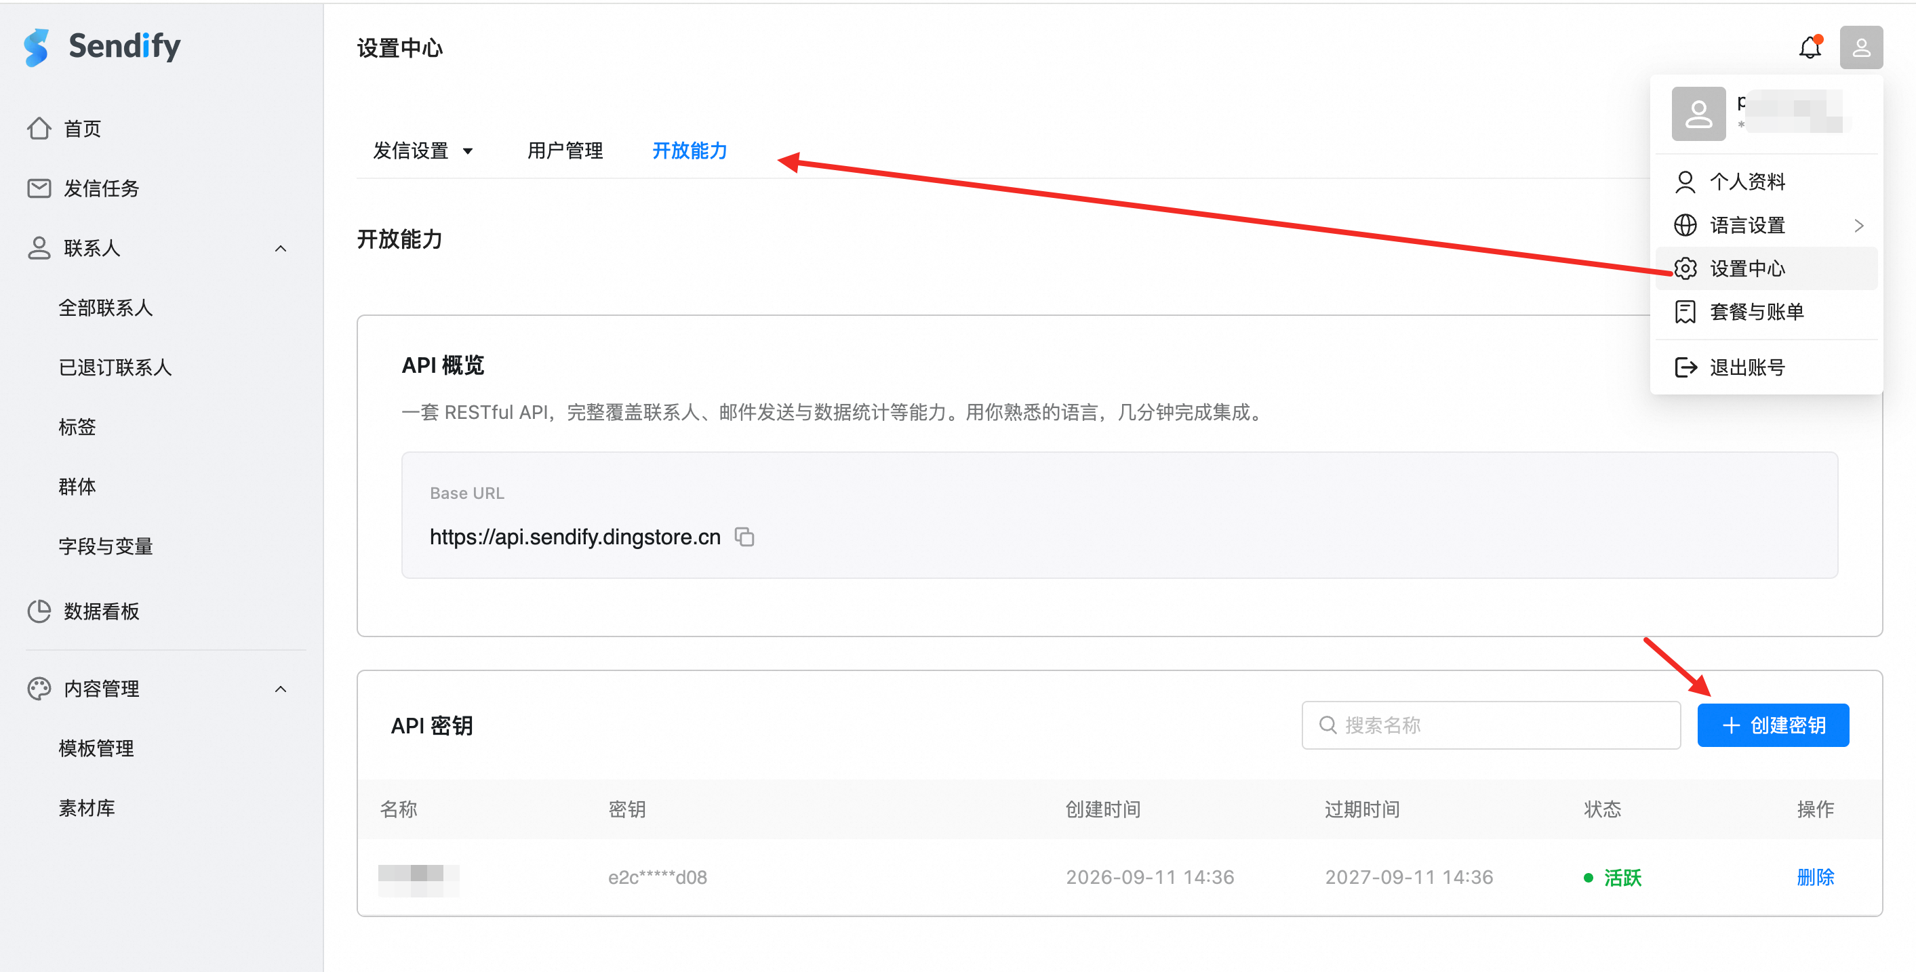This screenshot has height=972, width=1916.
Task: Click the person icon beside 联系人
Action: 39,247
